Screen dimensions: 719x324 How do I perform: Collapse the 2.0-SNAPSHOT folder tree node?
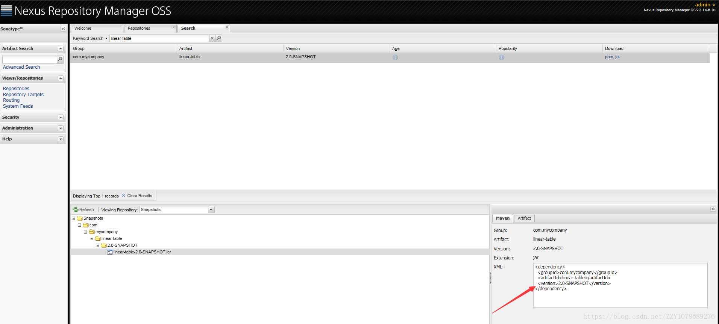click(x=98, y=246)
